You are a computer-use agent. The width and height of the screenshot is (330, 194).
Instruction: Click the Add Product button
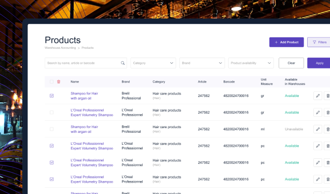(x=286, y=43)
